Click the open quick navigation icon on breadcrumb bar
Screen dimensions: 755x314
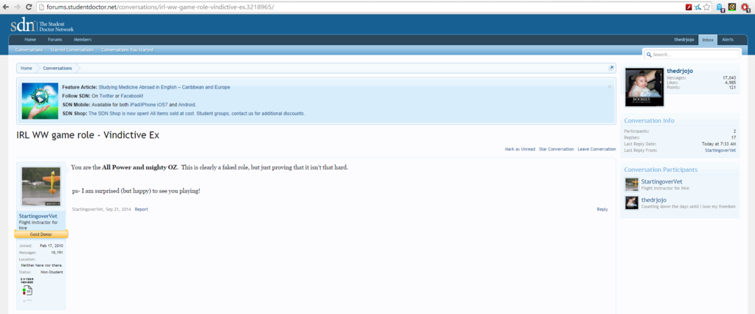[611, 69]
